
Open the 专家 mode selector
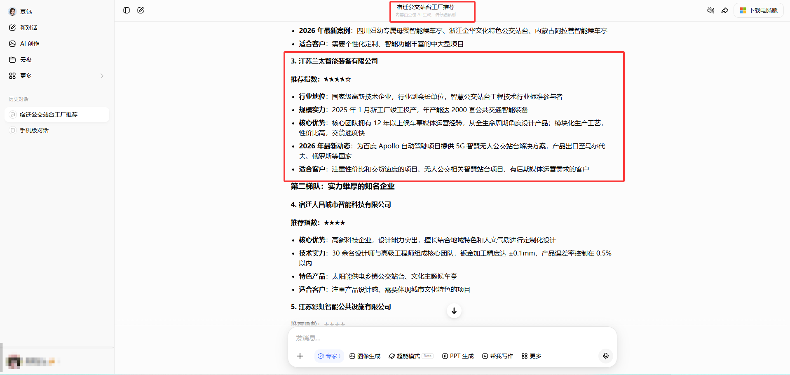(x=329, y=356)
